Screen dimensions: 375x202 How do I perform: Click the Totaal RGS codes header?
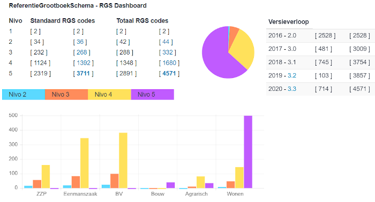tap(142, 21)
